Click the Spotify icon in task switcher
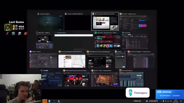Image resolution: width=184 pixels, height=103 pixels. (95, 33)
